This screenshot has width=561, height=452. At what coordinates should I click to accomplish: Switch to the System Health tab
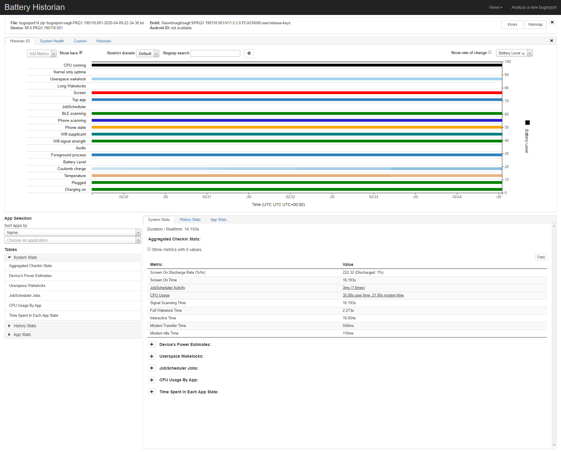coord(52,41)
